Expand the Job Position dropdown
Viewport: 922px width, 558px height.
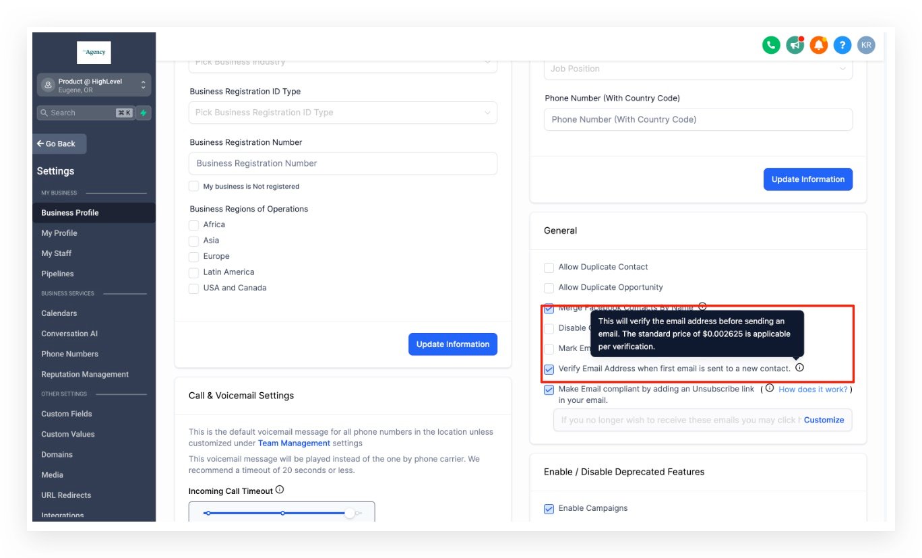point(698,69)
